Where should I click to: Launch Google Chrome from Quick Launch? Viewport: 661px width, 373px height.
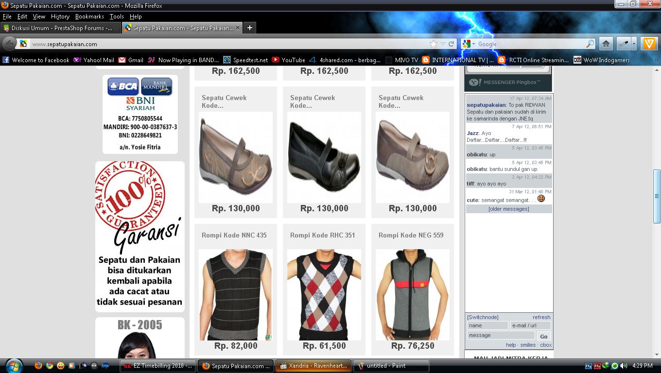(x=50, y=365)
